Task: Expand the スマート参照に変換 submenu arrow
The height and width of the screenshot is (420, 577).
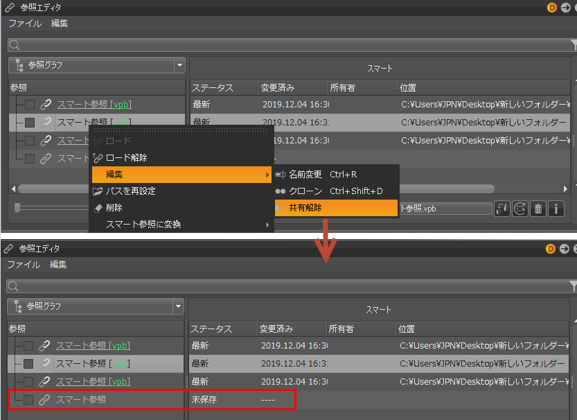Action: pos(267,225)
